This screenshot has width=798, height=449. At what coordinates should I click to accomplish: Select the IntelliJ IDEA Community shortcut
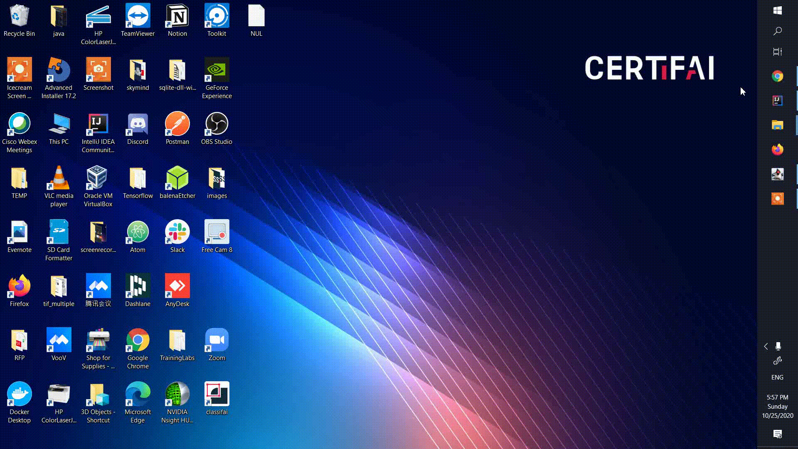98,124
